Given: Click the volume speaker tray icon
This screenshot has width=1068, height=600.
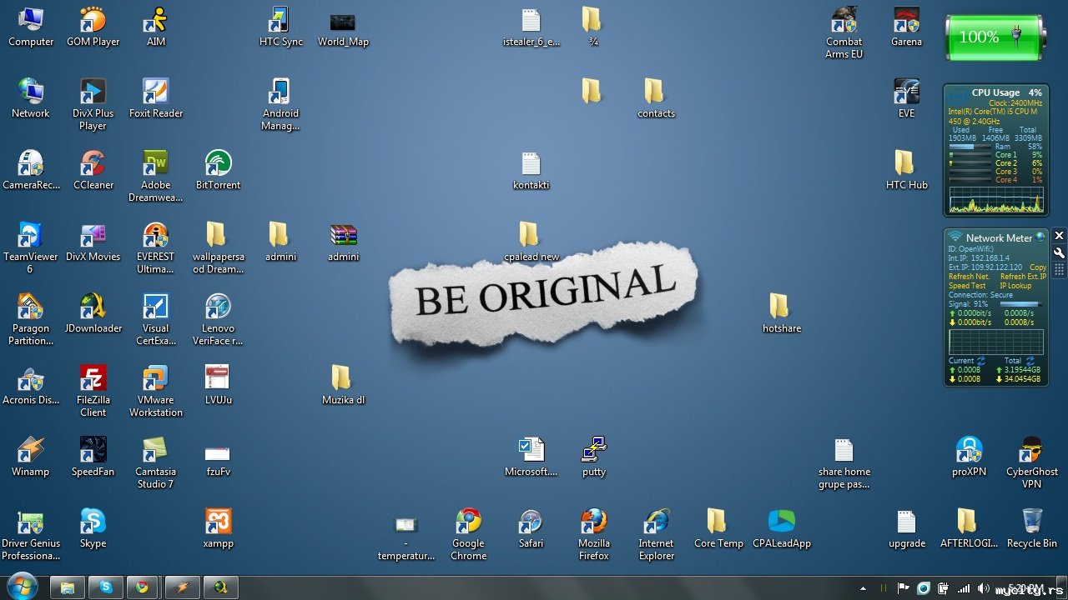Looking at the screenshot, I should [x=984, y=588].
